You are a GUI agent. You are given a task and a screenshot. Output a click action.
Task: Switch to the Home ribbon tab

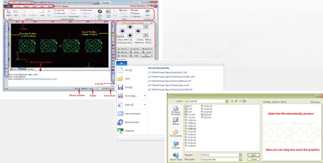[x=18, y=6]
